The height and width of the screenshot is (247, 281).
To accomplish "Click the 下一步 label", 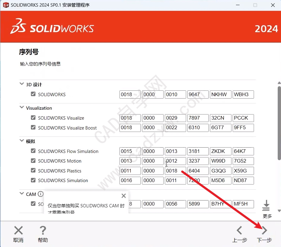I will click(264, 240).
